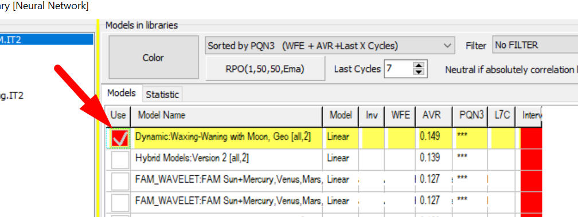This screenshot has width=578, height=217.
Task: Enable Use checkbox for Hybrid Models Version 2
Action: [120, 159]
